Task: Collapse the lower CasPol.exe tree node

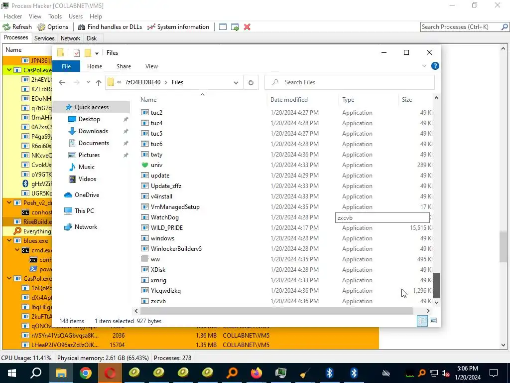Action: coord(9,278)
